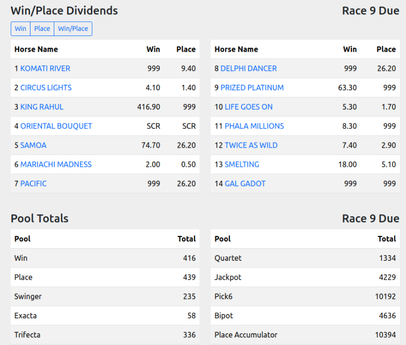Open the CIRCUS LIGHTS horse link
Screen dimensions: 406x345
[x=46, y=88]
